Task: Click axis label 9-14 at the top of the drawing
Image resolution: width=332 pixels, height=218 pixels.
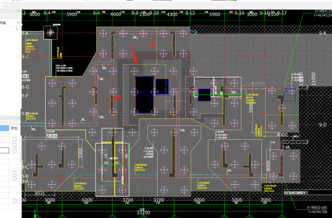Action: point(239,13)
